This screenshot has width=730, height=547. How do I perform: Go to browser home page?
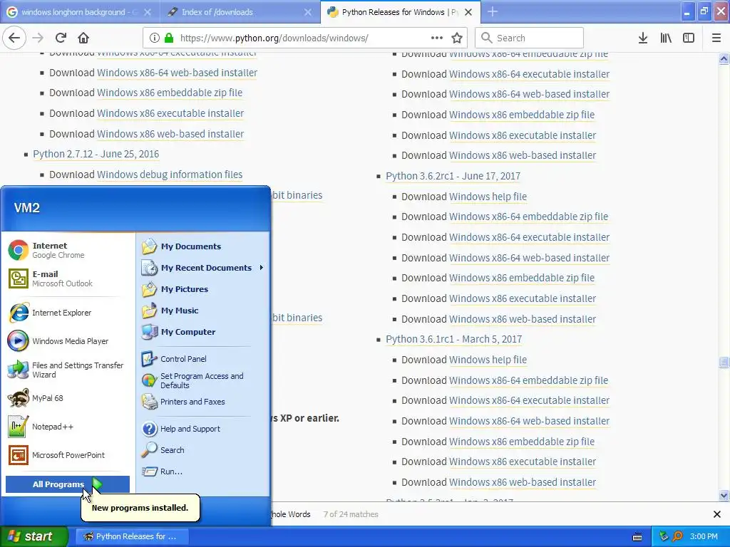(83, 38)
